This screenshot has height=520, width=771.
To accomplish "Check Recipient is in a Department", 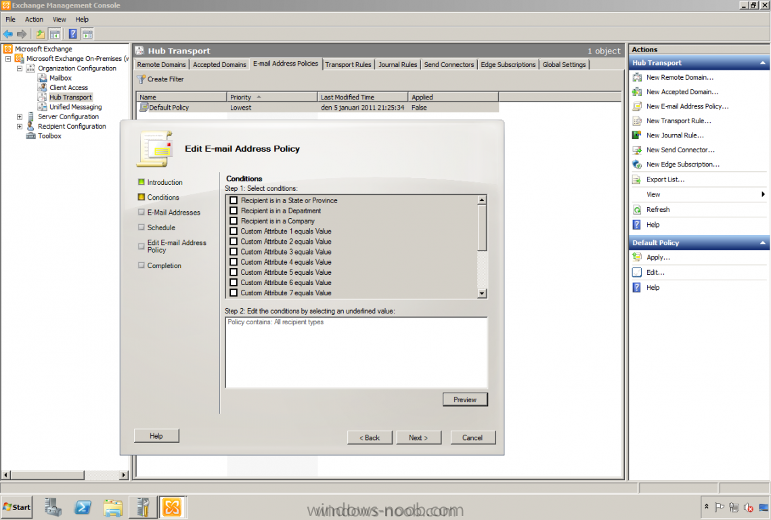I will pyautogui.click(x=234, y=211).
